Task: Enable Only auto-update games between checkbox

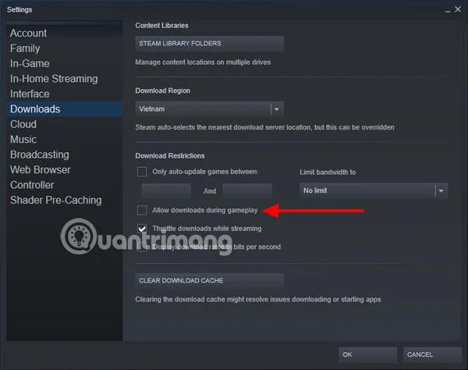Action: (x=142, y=172)
